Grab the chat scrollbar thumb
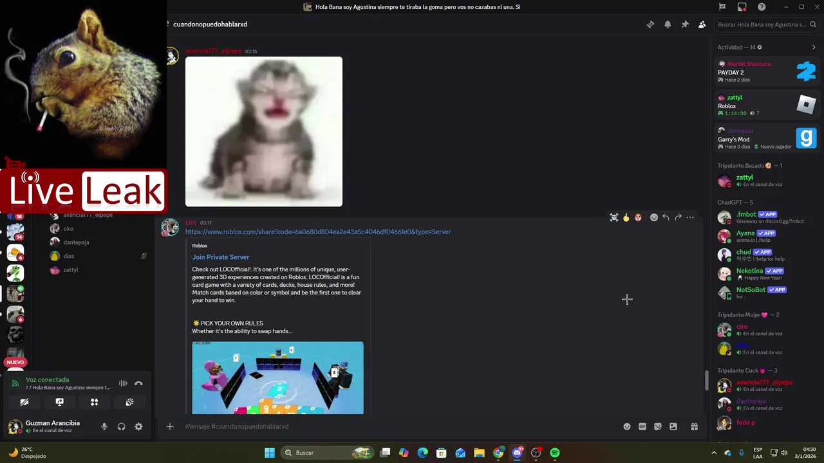The image size is (824, 463). coord(706,381)
